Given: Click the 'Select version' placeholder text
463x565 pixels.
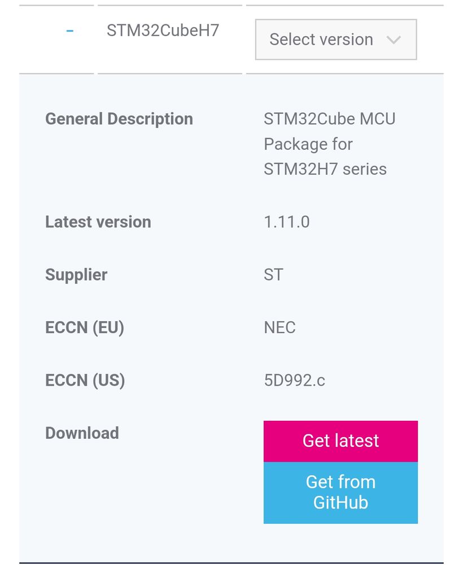Looking at the screenshot, I should [x=321, y=40].
